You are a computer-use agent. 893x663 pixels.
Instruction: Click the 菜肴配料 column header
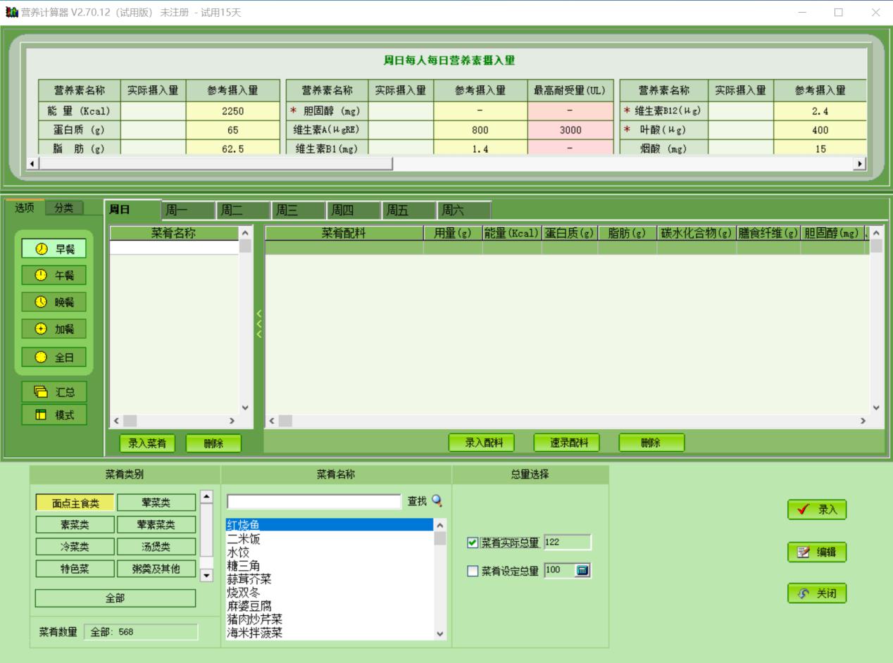pos(344,233)
